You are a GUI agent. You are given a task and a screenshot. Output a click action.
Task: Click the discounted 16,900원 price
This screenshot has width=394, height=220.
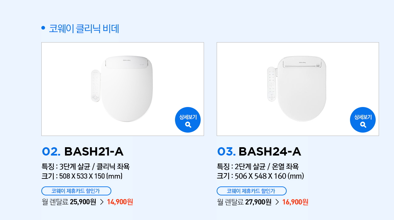point(295,202)
